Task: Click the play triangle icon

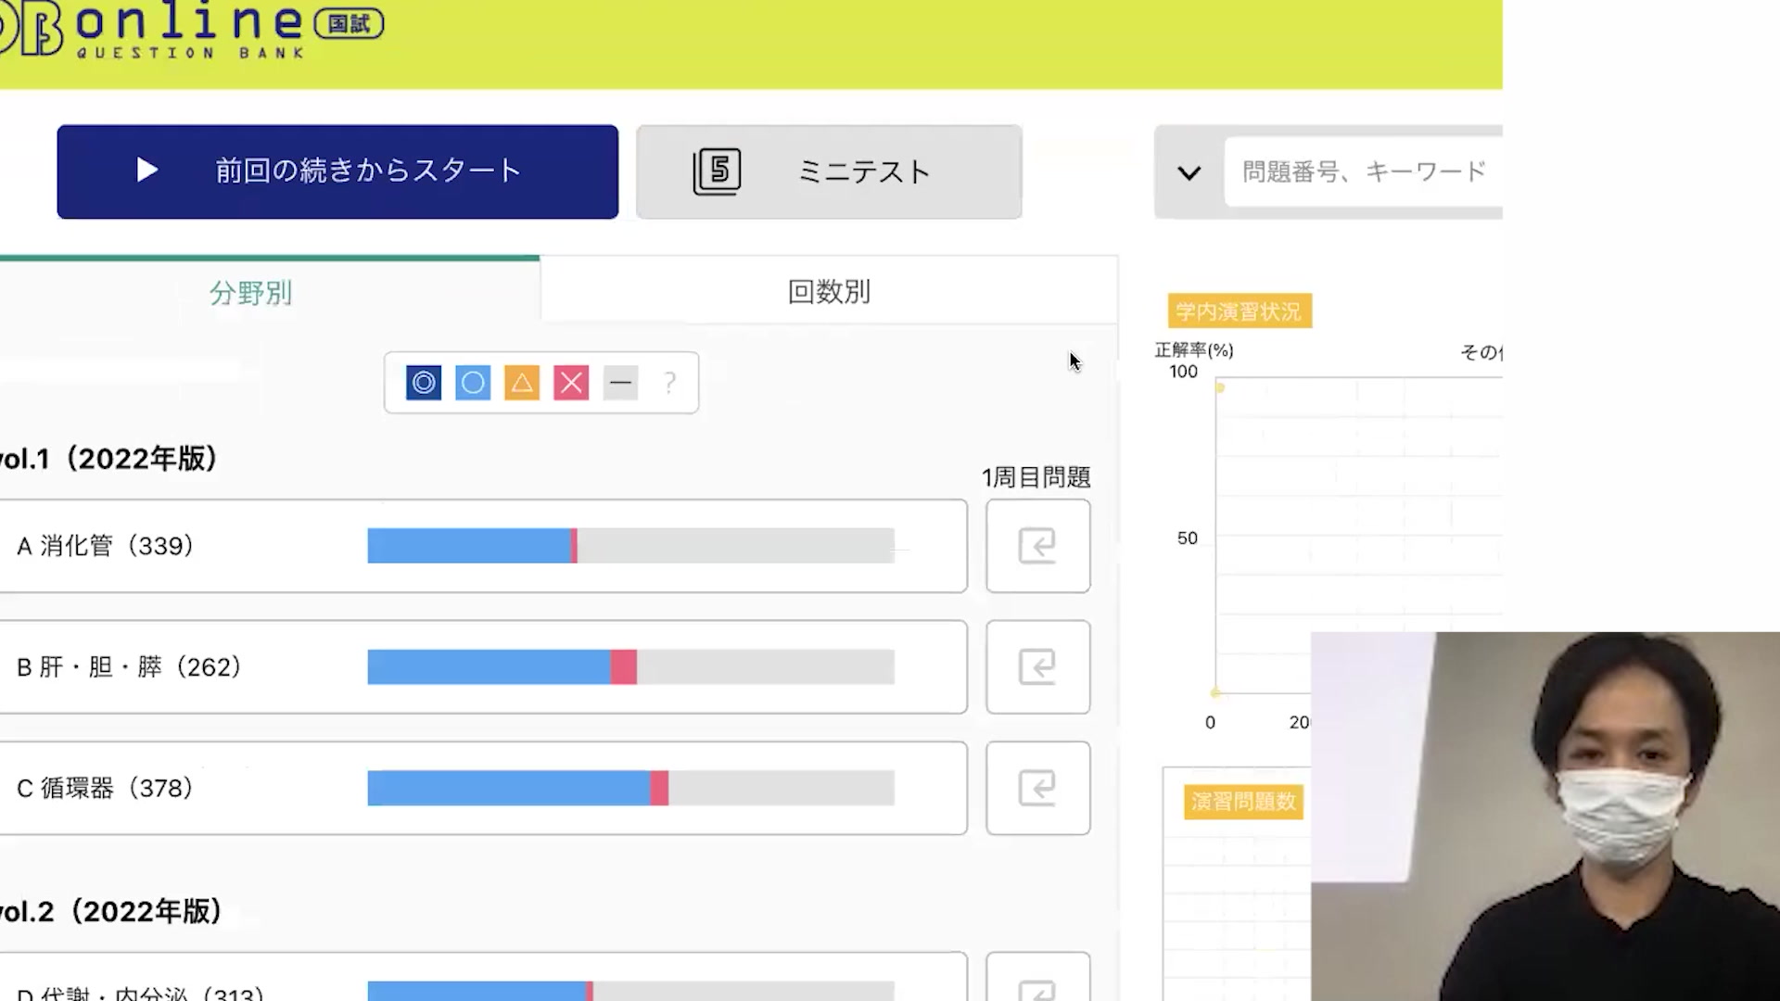Action: [x=146, y=171]
